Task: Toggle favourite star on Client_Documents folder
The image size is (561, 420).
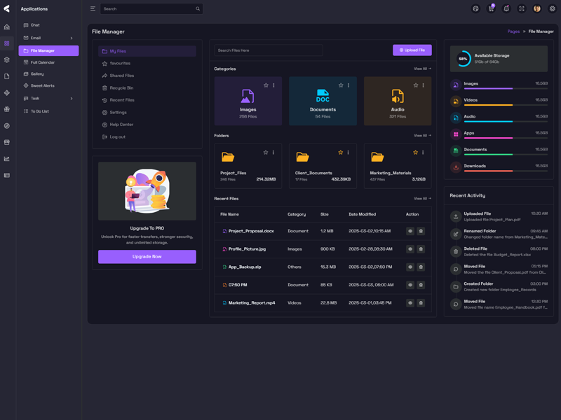Action: (x=341, y=153)
